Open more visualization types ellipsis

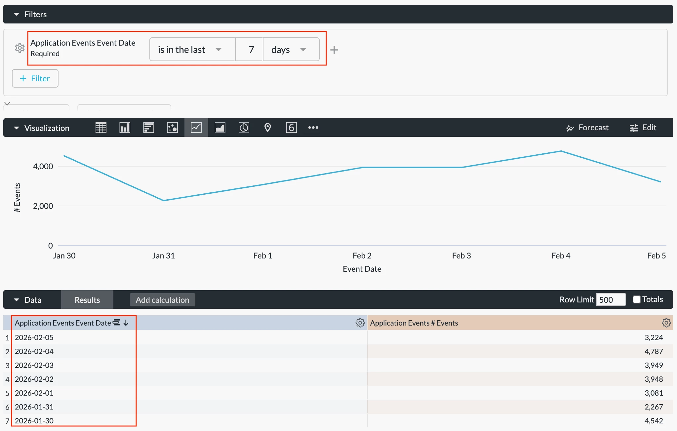313,128
